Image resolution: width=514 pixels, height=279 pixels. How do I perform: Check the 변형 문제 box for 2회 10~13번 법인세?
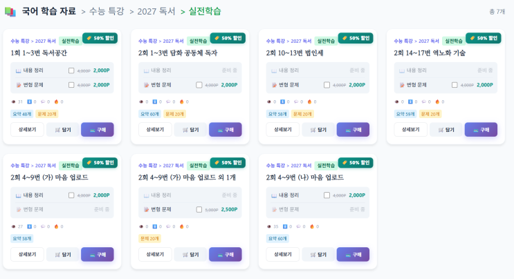point(327,85)
